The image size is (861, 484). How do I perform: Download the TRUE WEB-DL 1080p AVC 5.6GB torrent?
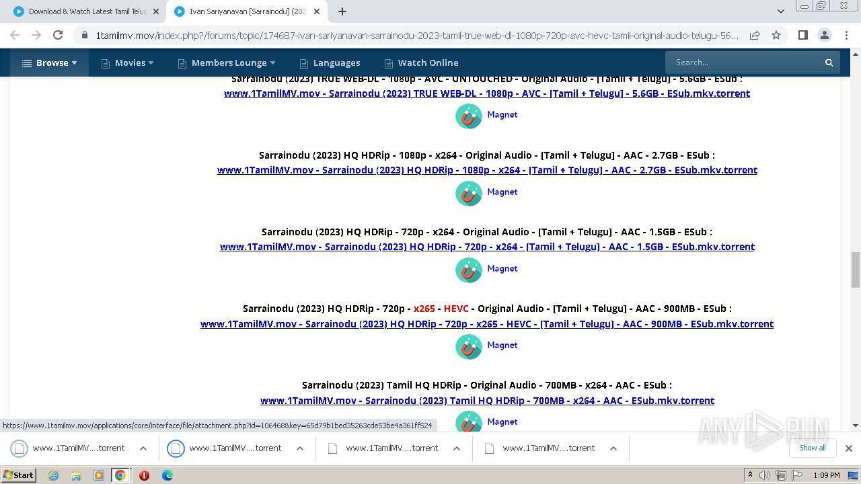coord(487,93)
